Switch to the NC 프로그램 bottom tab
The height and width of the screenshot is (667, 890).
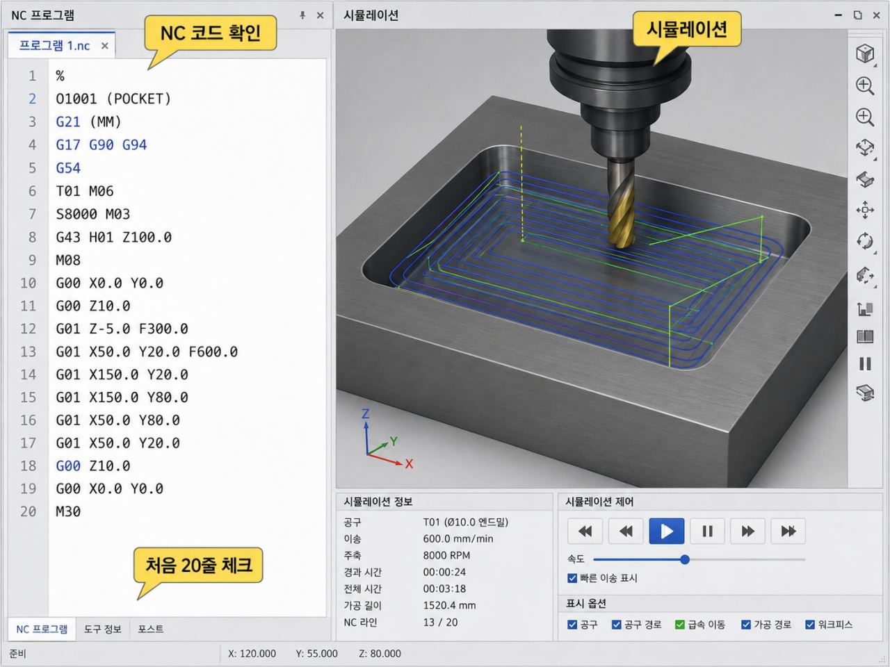(42, 629)
